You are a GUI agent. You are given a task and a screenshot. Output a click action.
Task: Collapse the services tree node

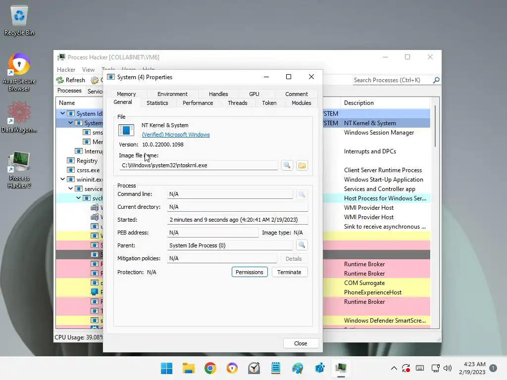pos(70,189)
